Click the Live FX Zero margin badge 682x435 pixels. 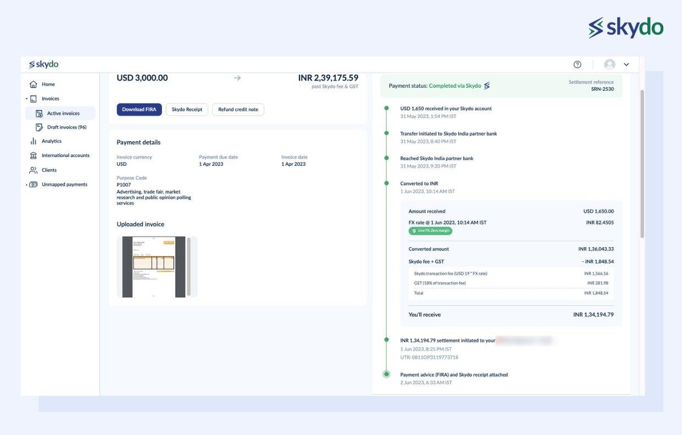(431, 230)
